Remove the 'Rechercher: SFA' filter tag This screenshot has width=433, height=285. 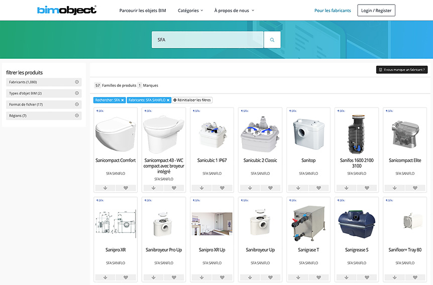(123, 100)
